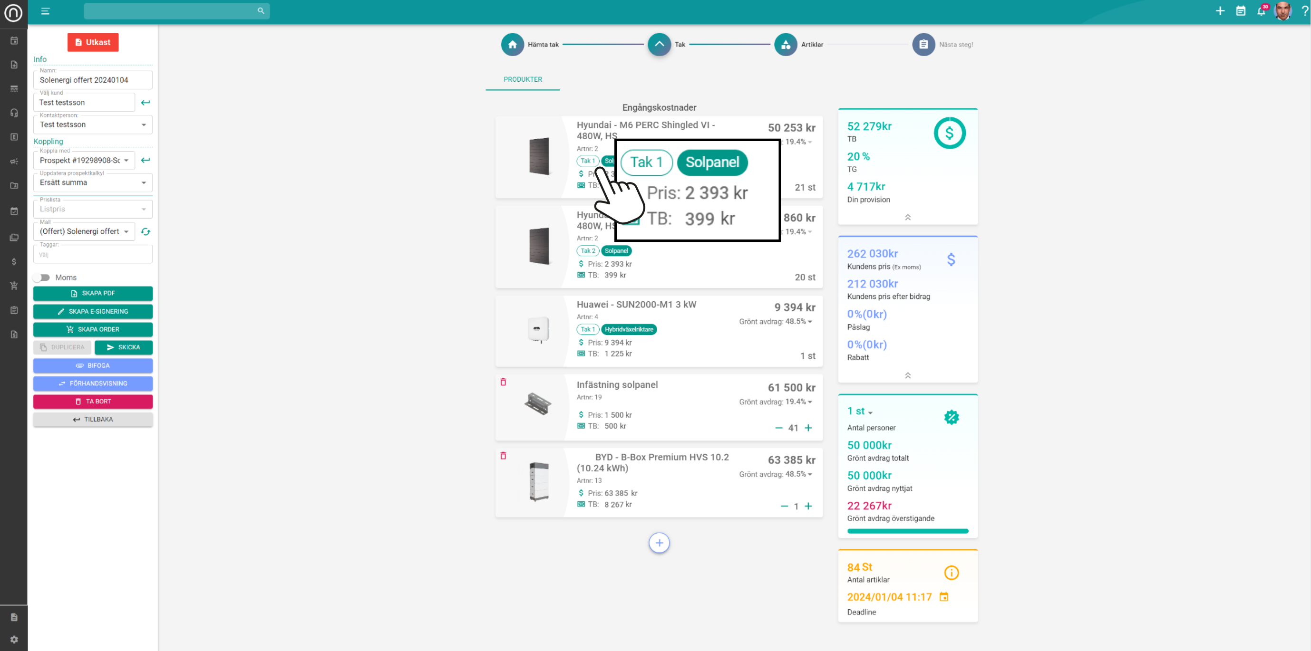Screen dimensions: 1311x651
Task: Open the folders icon in the sidebar
Action: coord(14,238)
